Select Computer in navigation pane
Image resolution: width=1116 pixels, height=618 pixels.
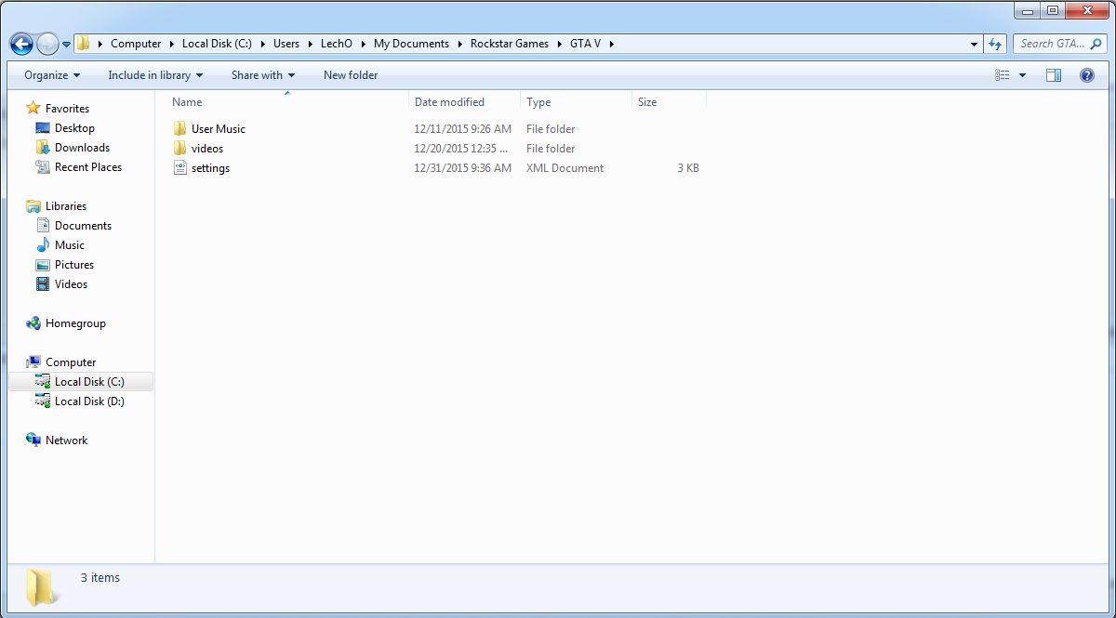click(x=71, y=362)
